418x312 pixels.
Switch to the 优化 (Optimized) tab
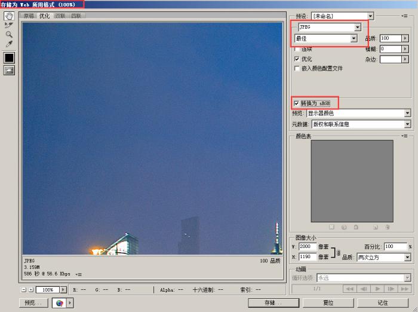(x=44, y=16)
